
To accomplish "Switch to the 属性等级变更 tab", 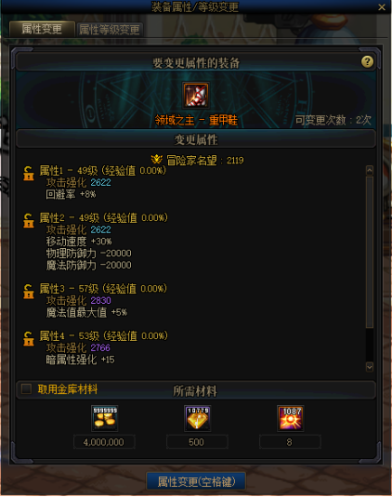I will coord(110,30).
